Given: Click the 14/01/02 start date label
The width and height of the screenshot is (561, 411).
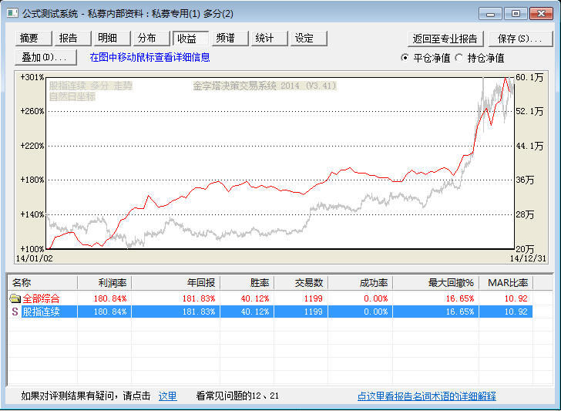Looking at the screenshot, I should (35, 258).
